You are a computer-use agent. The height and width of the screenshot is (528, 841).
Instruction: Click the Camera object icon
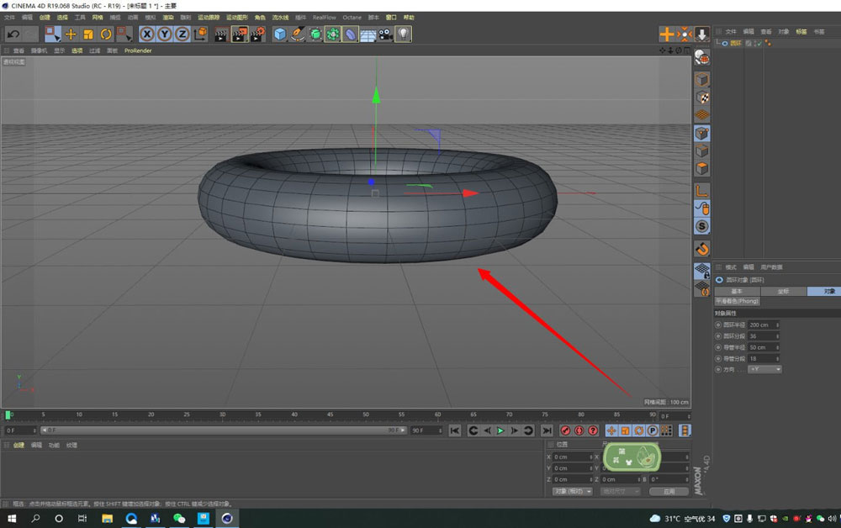[x=385, y=34]
